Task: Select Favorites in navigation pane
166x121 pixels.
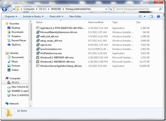Action: (14, 23)
